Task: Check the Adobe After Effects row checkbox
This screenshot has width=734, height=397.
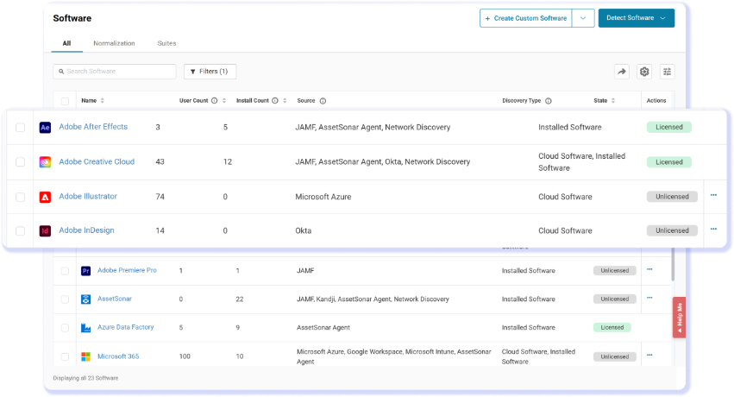Action: [x=20, y=128]
